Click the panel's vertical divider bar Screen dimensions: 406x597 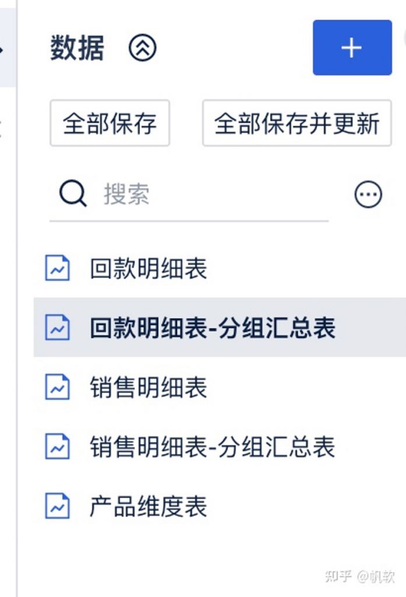(x=17, y=298)
